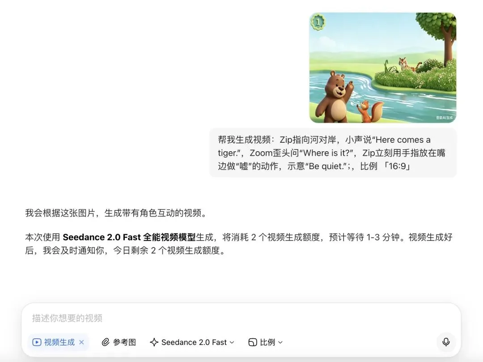Click the sparkle icon beside Seedance 2.0 Fast
The width and height of the screenshot is (483, 362).
[x=154, y=342]
